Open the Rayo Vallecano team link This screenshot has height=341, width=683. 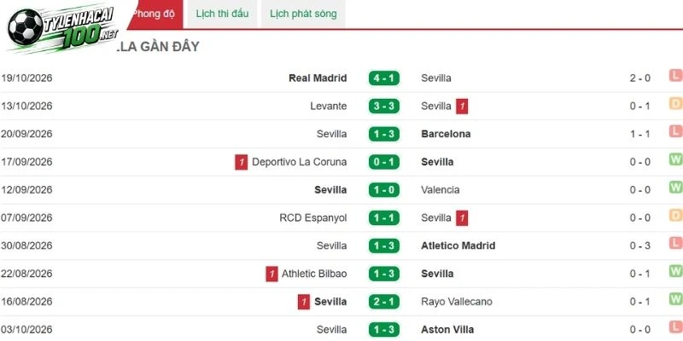tap(457, 302)
